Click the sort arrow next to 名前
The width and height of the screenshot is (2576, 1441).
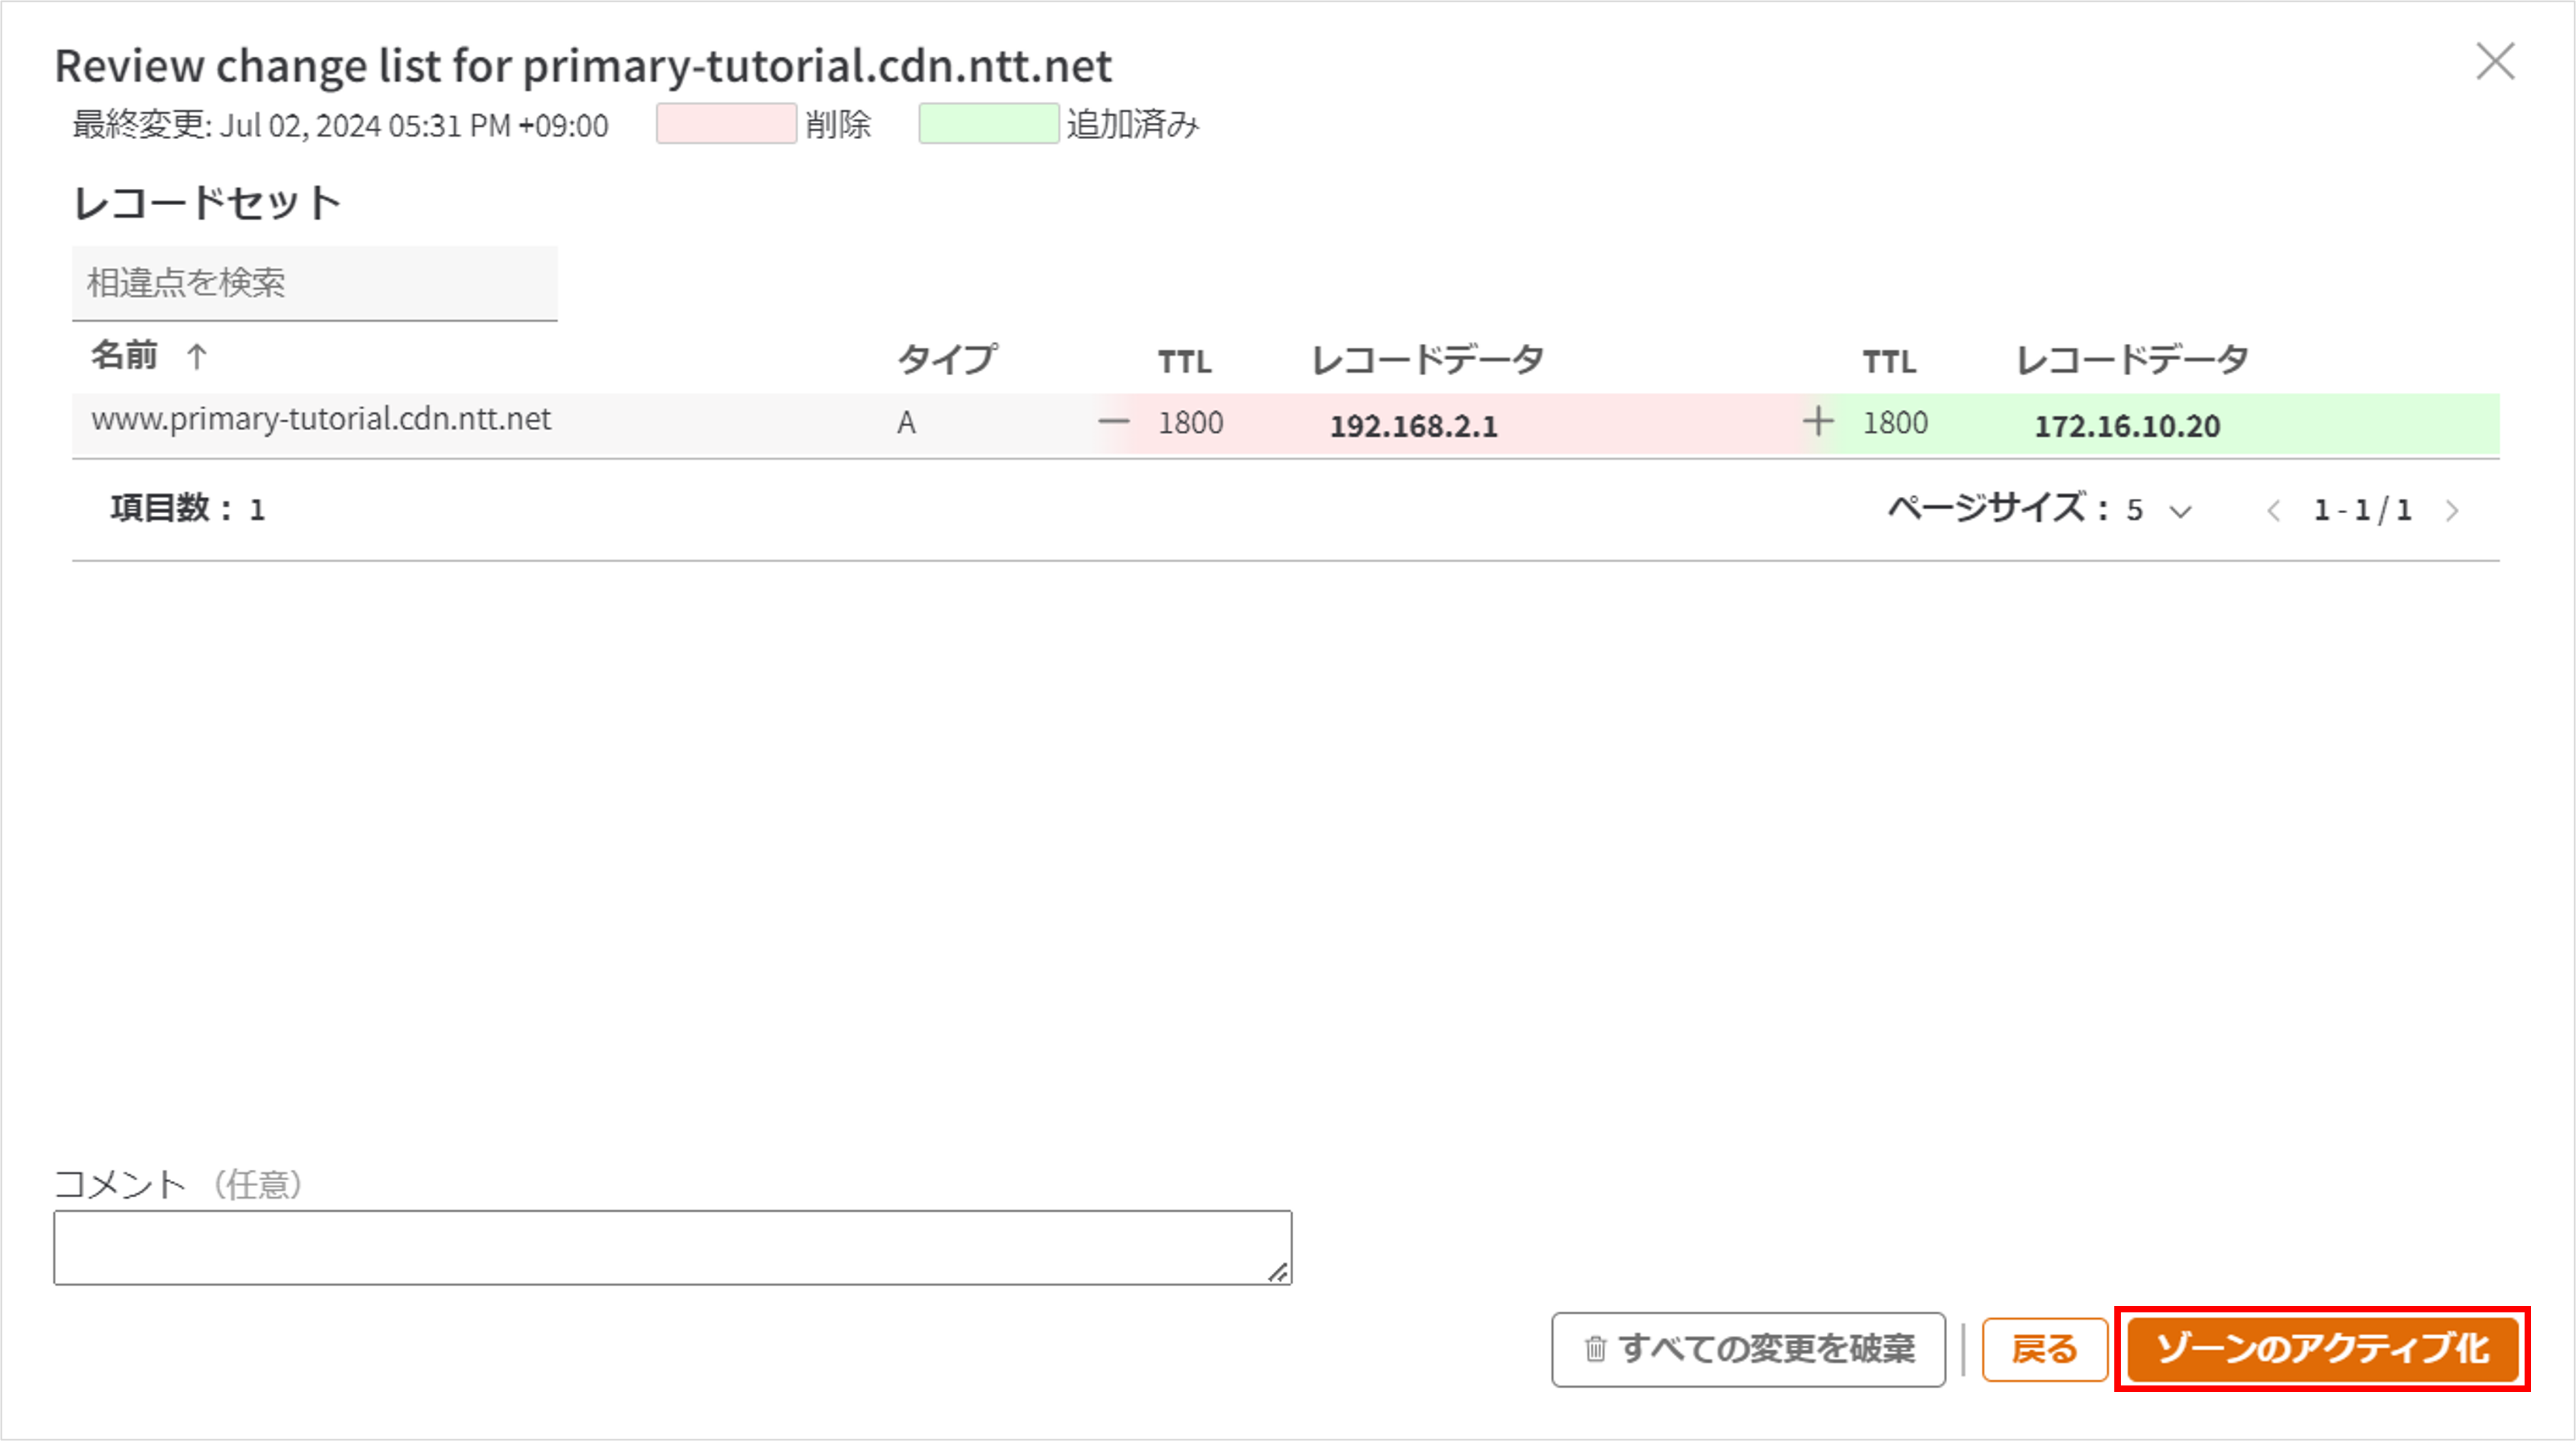[197, 357]
